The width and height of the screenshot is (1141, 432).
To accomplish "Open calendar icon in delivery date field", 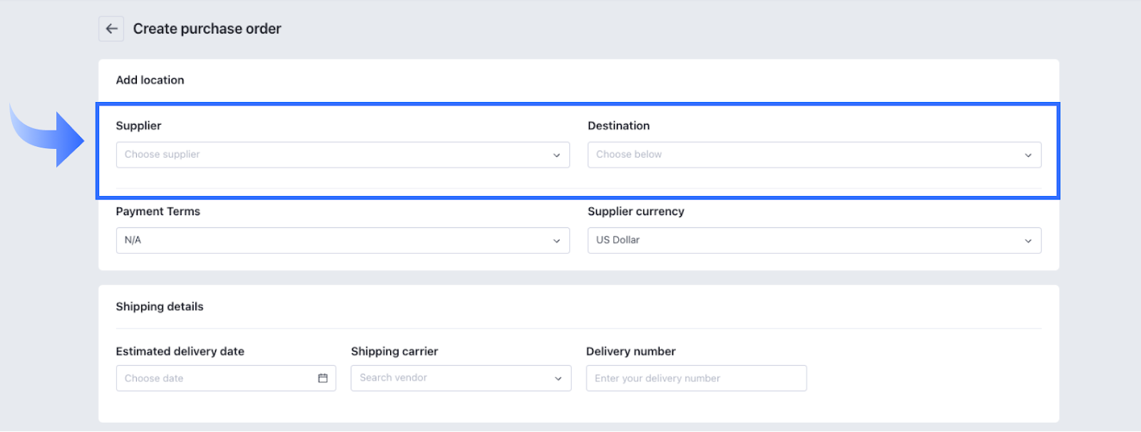I will 323,378.
